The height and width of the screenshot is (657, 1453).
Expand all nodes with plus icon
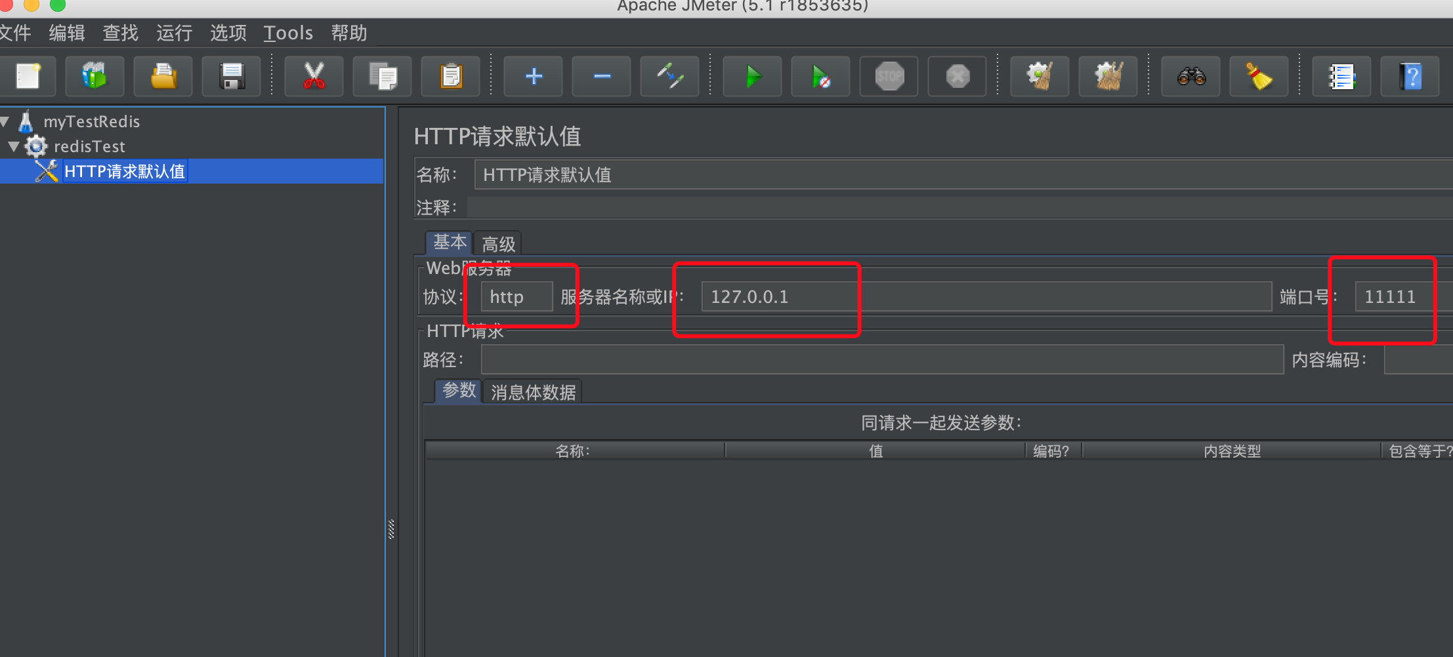[534, 77]
